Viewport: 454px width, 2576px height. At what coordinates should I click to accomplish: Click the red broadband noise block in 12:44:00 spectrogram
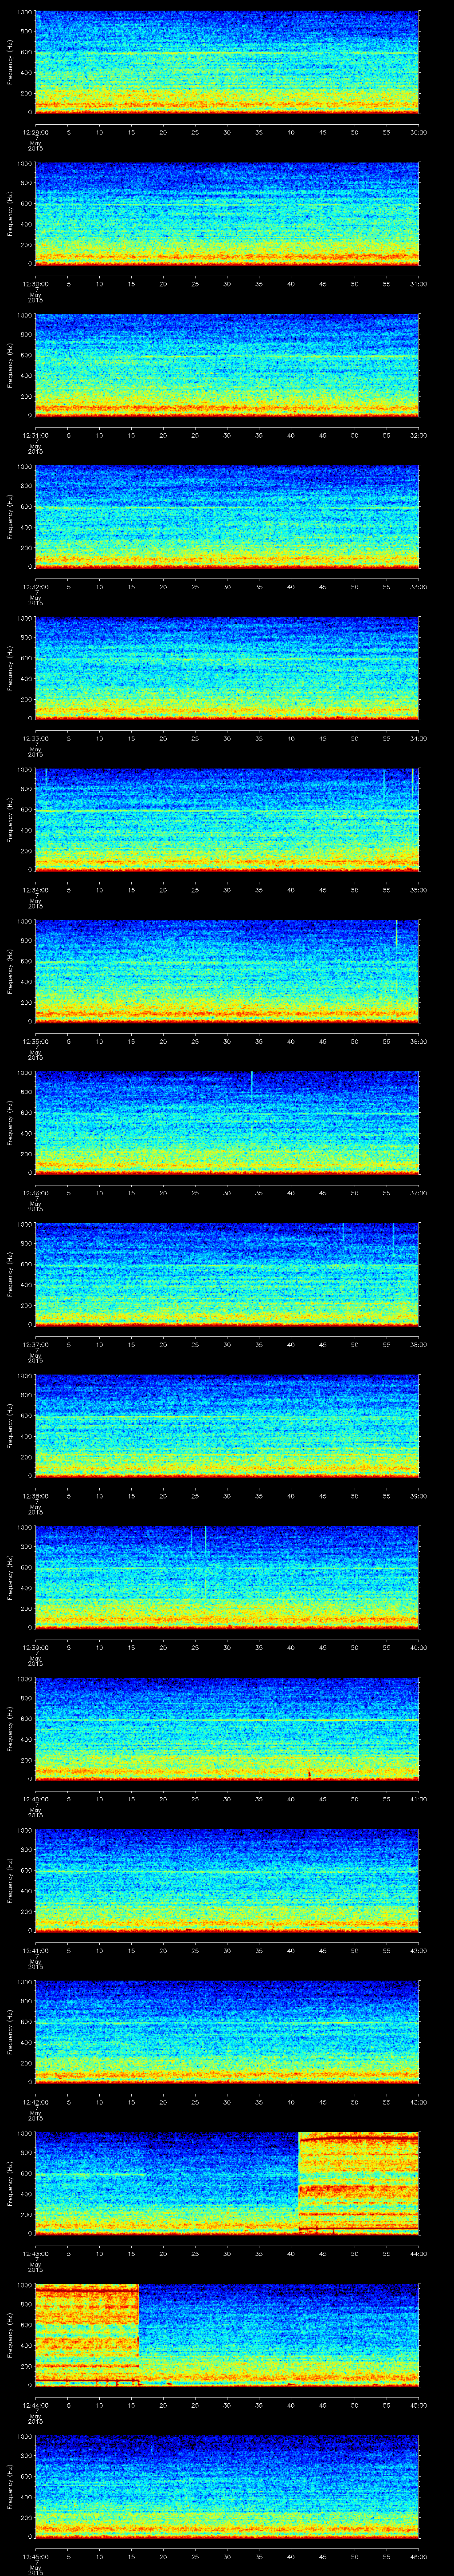click(x=87, y=2334)
